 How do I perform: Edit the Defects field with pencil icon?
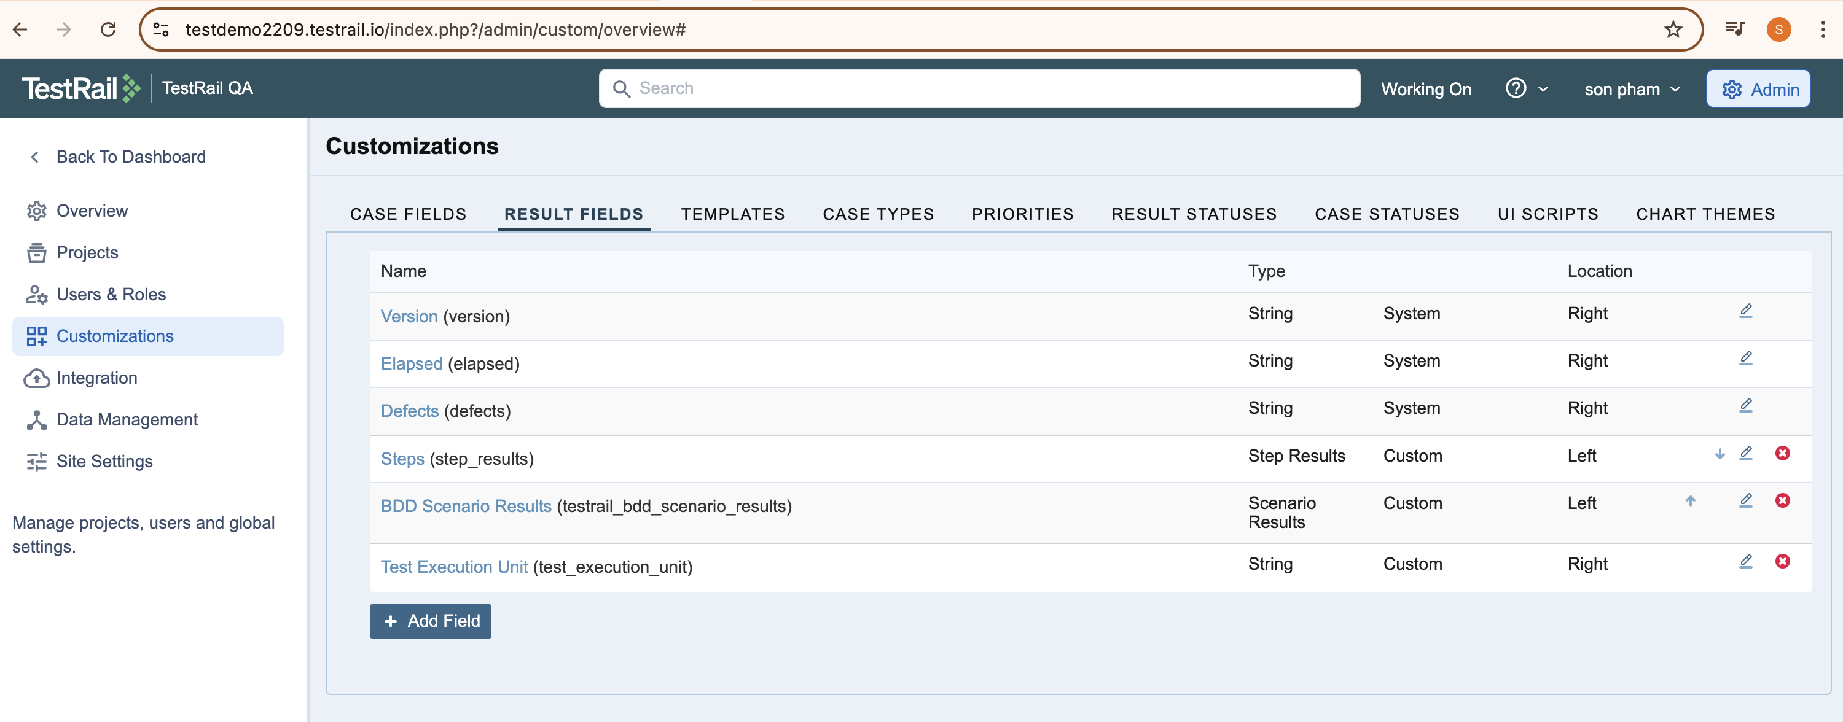pos(1746,405)
